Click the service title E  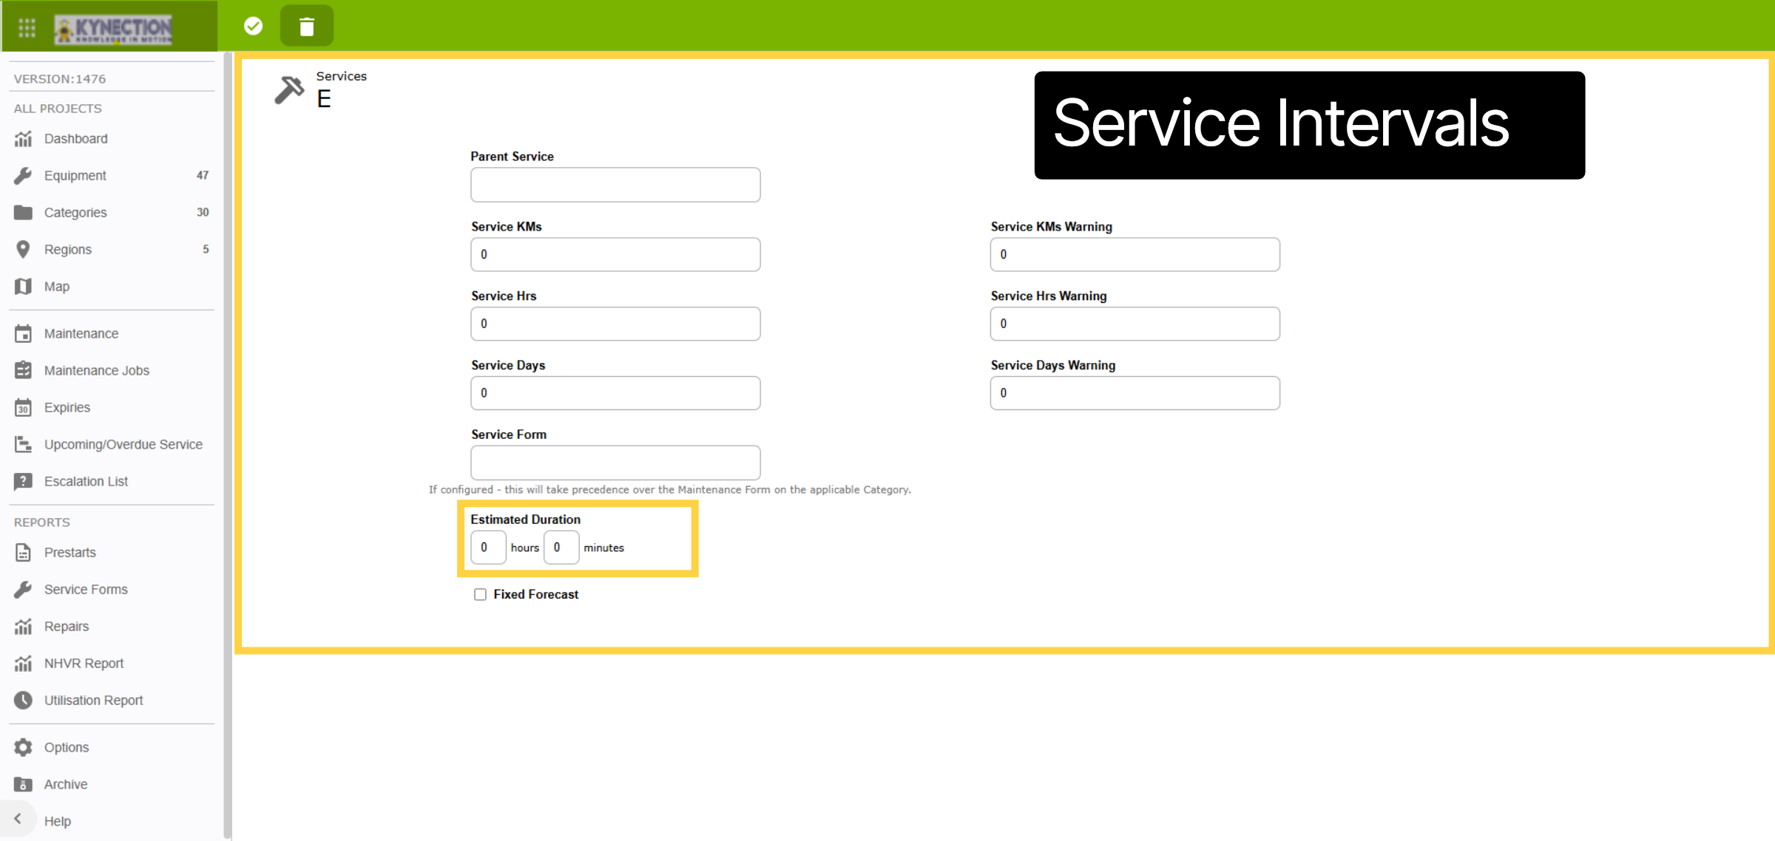(x=324, y=99)
